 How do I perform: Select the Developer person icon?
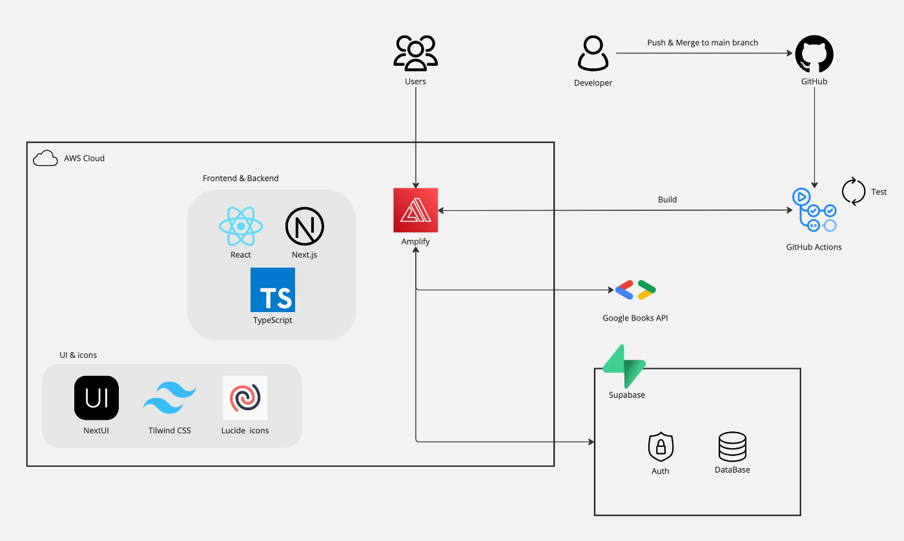593,54
